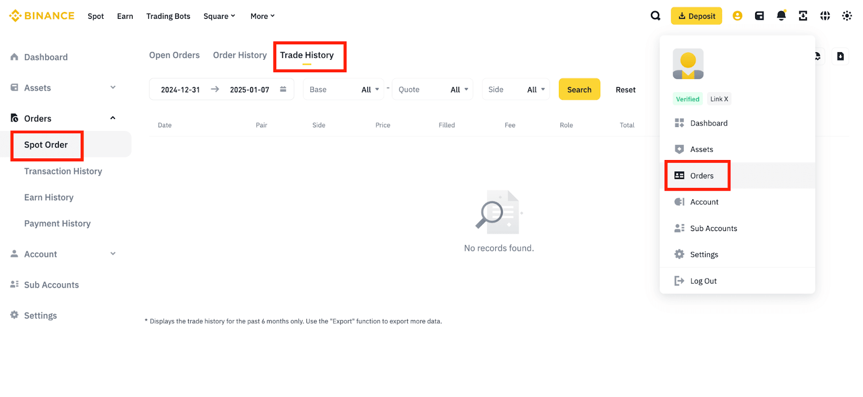Expand the Assets section chevron

[x=113, y=87]
